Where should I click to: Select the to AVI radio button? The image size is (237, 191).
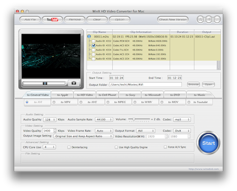click(27, 102)
